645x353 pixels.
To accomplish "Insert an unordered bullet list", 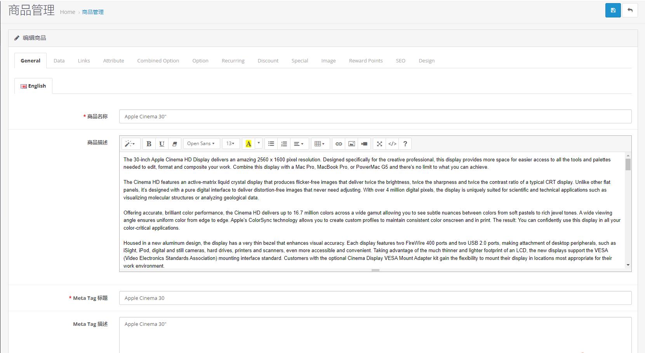I will click(x=271, y=144).
